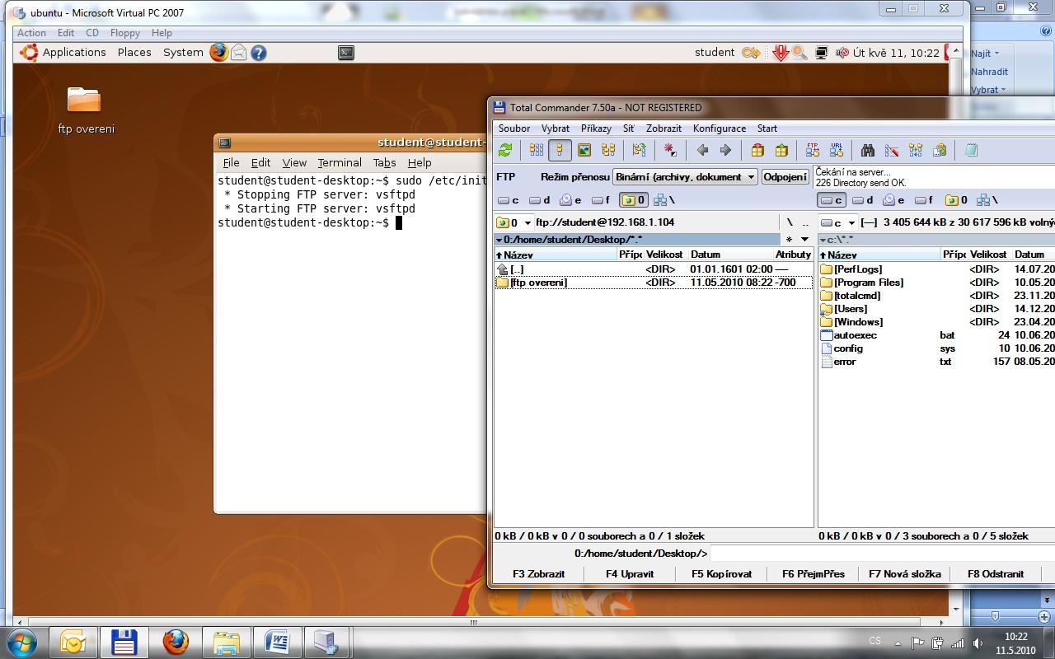The height and width of the screenshot is (659, 1055).
Task: Select FTP connection 0 in the right drive bar
Action: [956, 200]
